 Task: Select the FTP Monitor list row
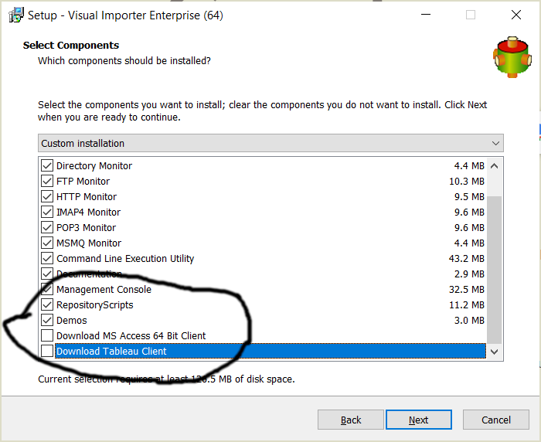(x=263, y=181)
